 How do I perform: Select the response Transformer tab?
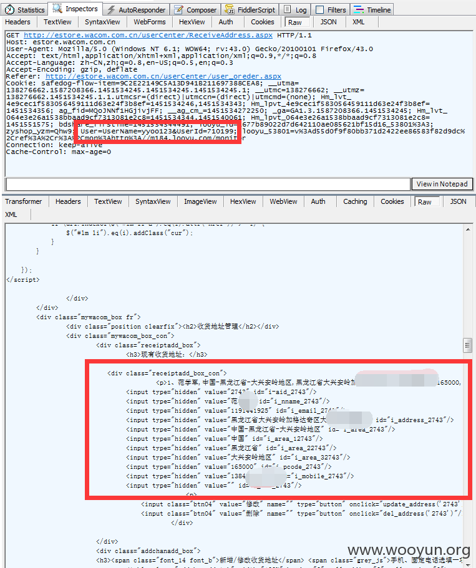[24, 202]
